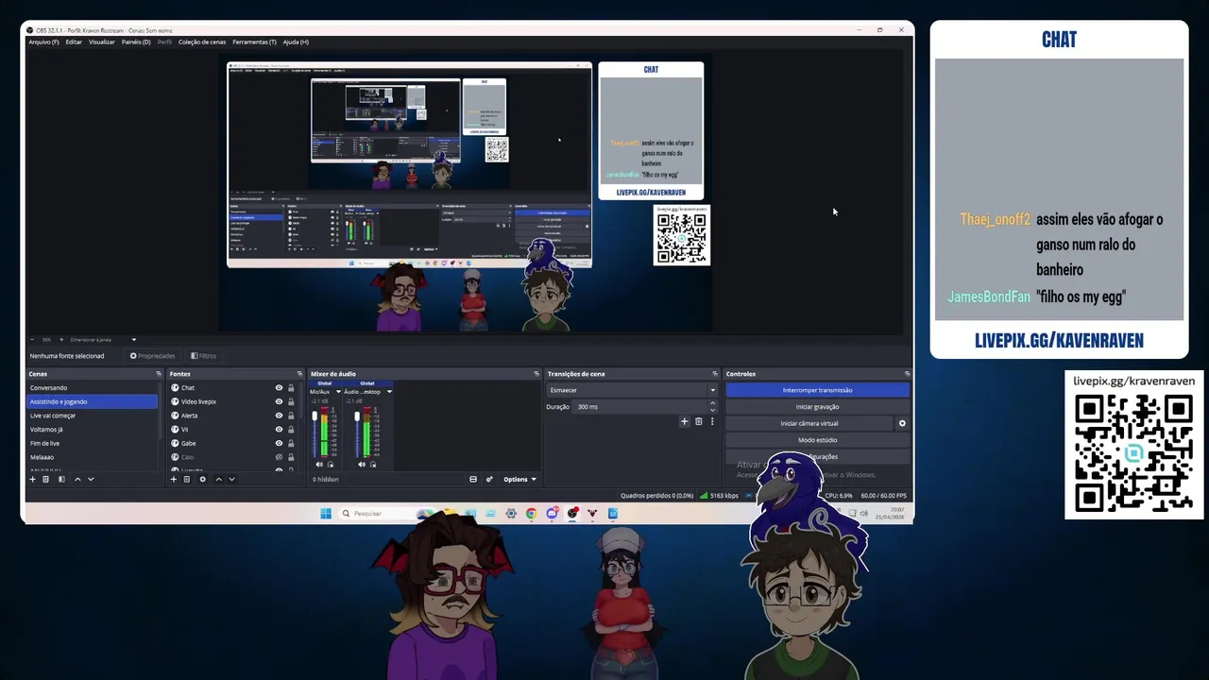The height and width of the screenshot is (680, 1209).
Task: Click Iniciar câmera virtual button
Action: click(x=809, y=423)
